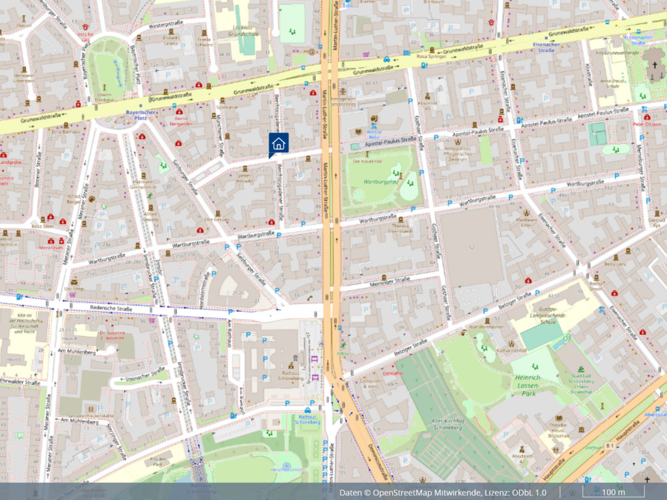Select the Löcknitz Grundschule school label
The image size is (667, 500).
(243, 31)
